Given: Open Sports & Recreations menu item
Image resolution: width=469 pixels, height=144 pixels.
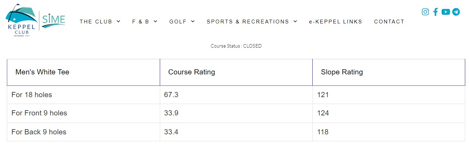Looking at the screenshot, I should [248, 22].
